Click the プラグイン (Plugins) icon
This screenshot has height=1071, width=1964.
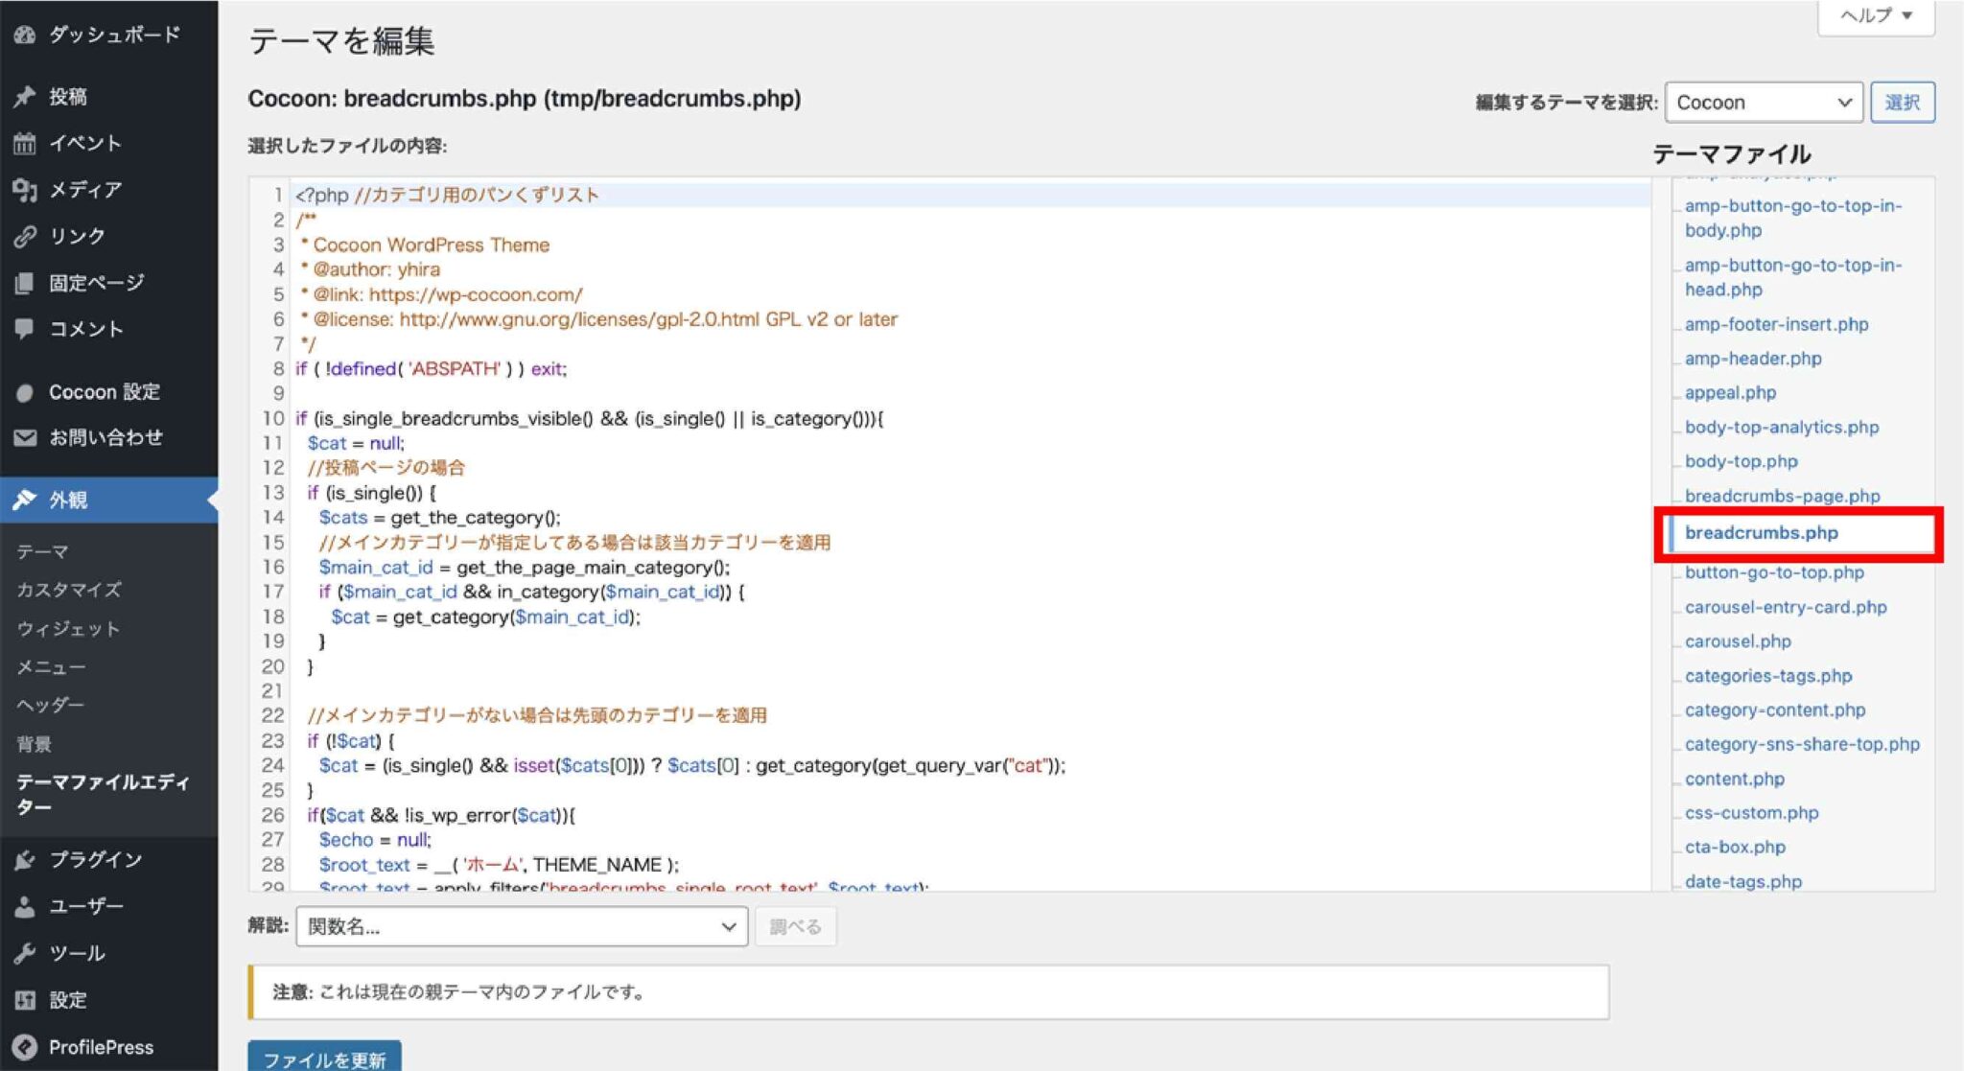tap(26, 860)
